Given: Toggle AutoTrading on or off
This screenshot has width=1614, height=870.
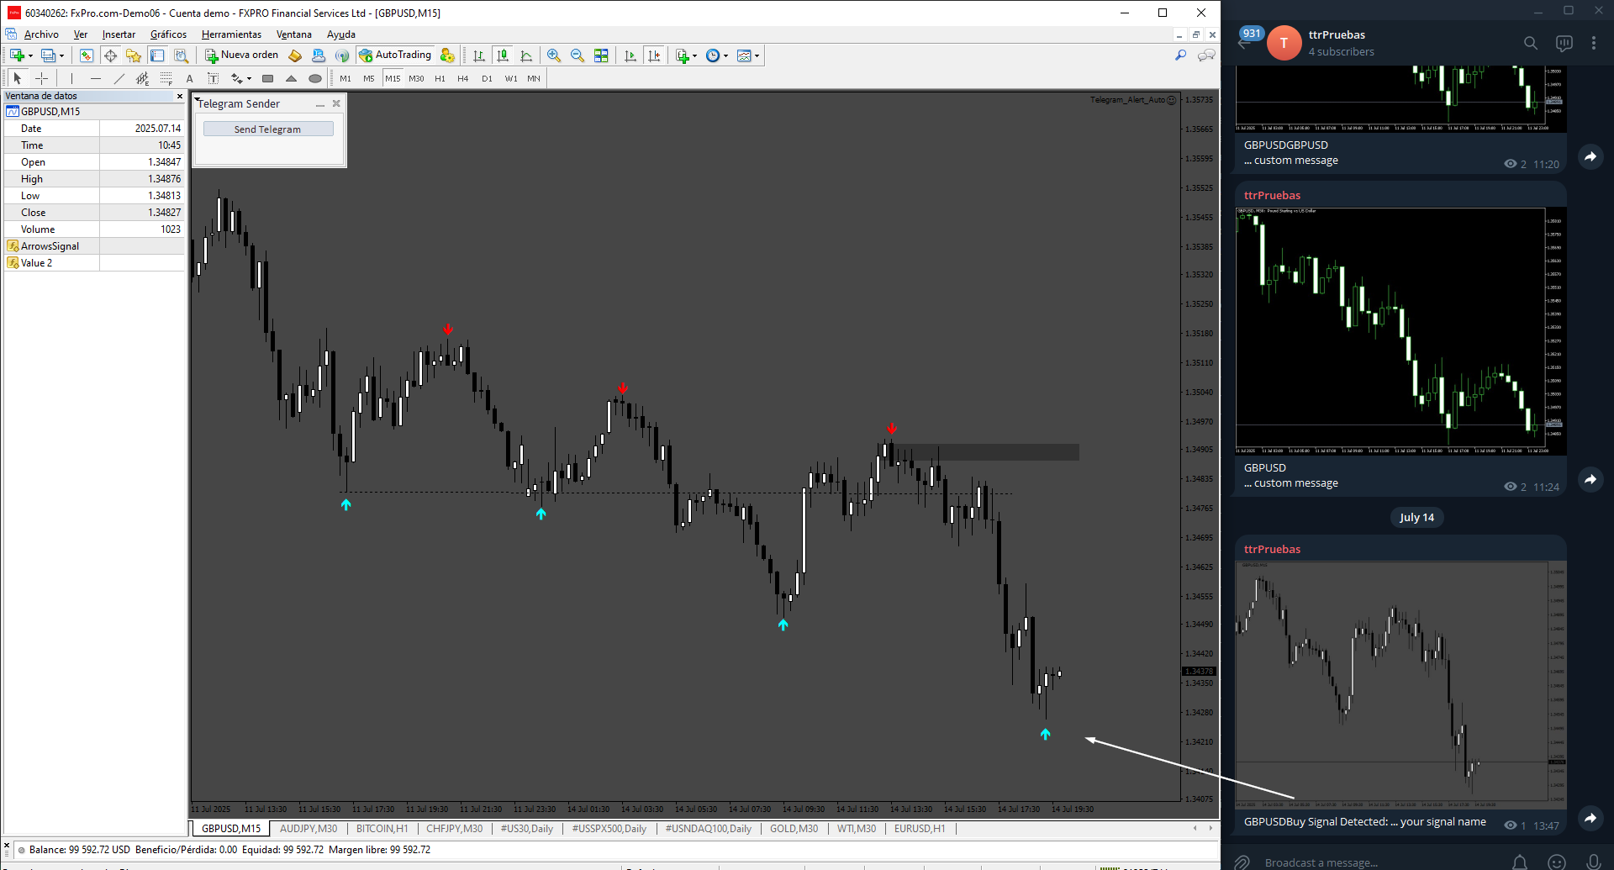Looking at the screenshot, I should pyautogui.click(x=395, y=55).
